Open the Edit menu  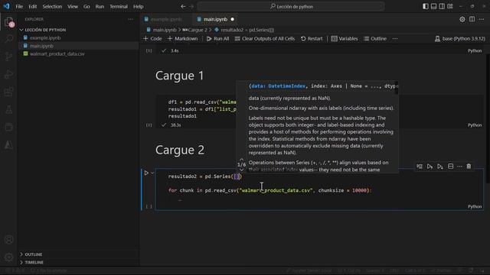coord(32,6)
